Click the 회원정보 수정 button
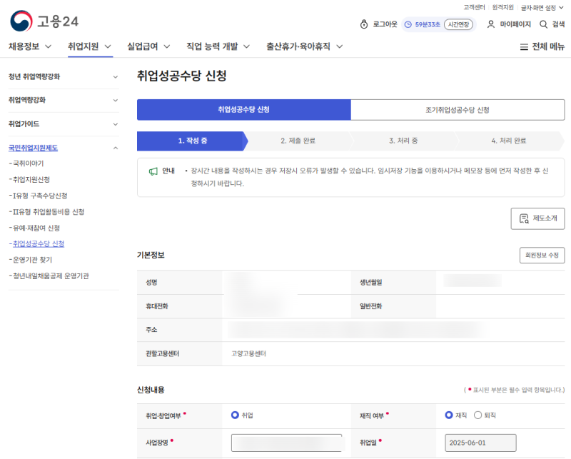This screenshot has height=459, width=571. coord(542,255)
